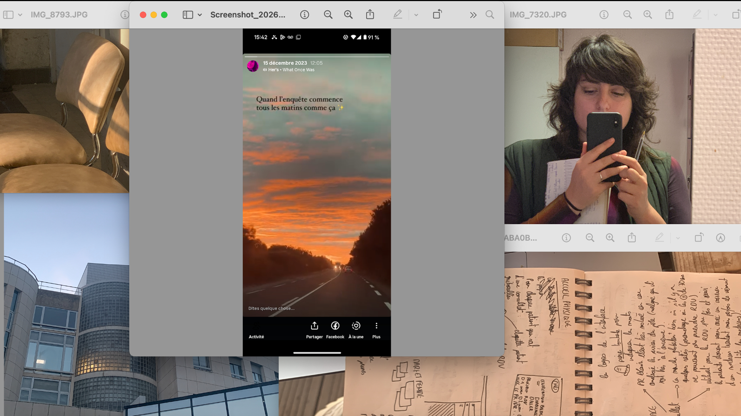Open Plus three-dot menu in story
Screen dimensions: 741x416
(x=376, y=330)
